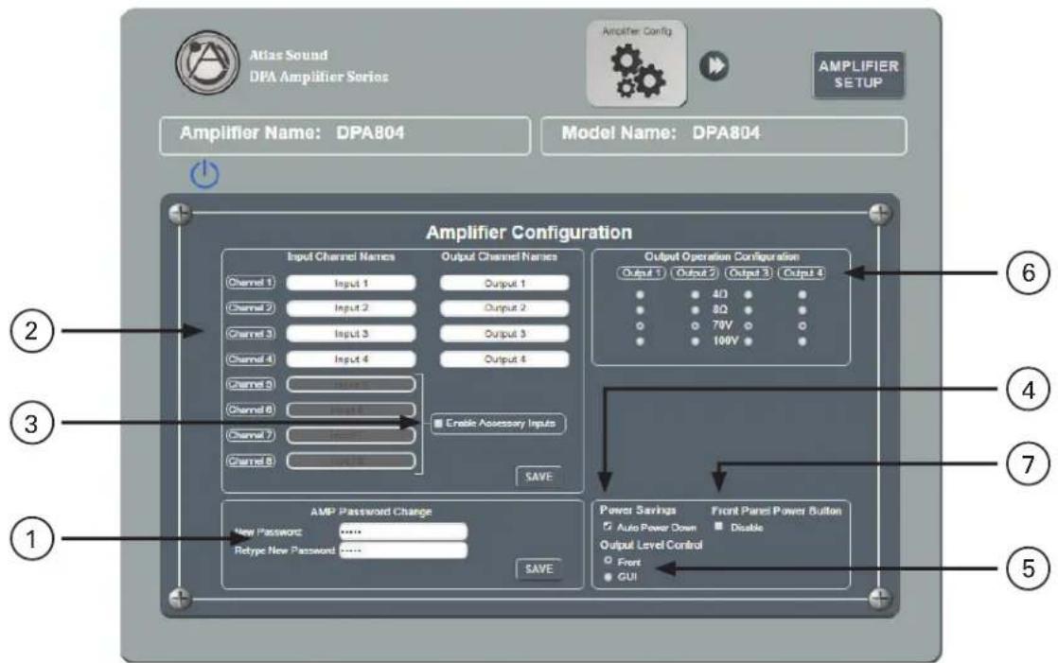Select 8Ω for Output 4
Screen dimensions: 1058x663
(802, 310)
